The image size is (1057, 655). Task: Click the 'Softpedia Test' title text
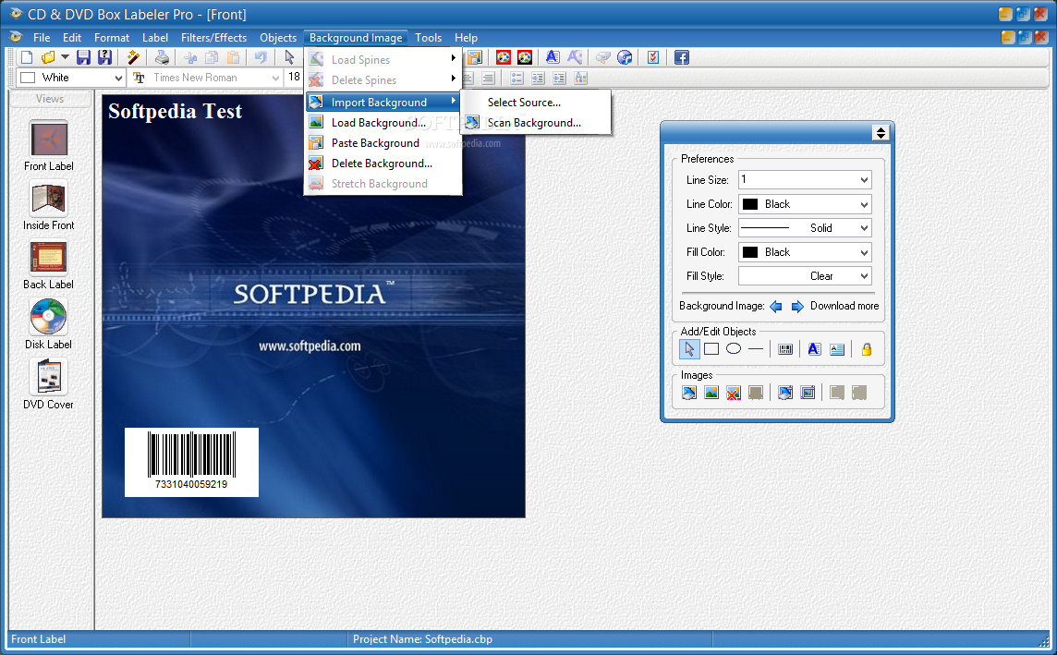(x=175, y=111)
